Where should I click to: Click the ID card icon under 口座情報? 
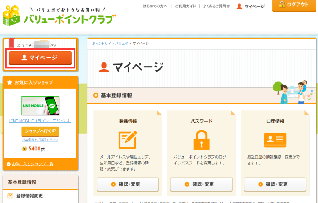pos(275,140)
